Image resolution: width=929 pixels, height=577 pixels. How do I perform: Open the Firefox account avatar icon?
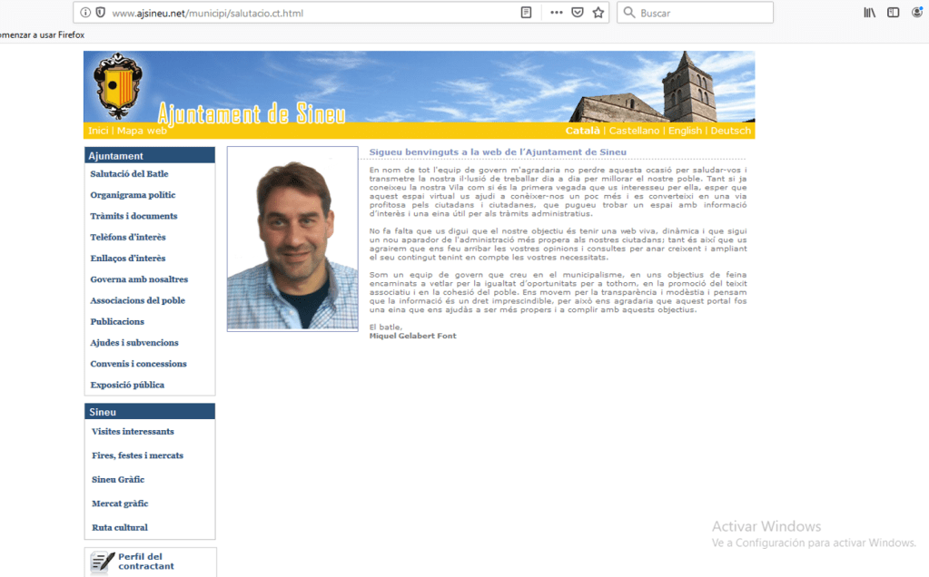click(917, 13)
